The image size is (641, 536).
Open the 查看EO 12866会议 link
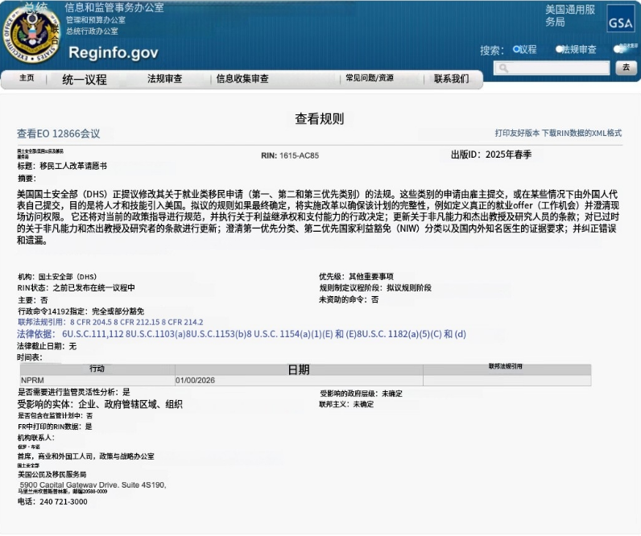pos(59,134)
